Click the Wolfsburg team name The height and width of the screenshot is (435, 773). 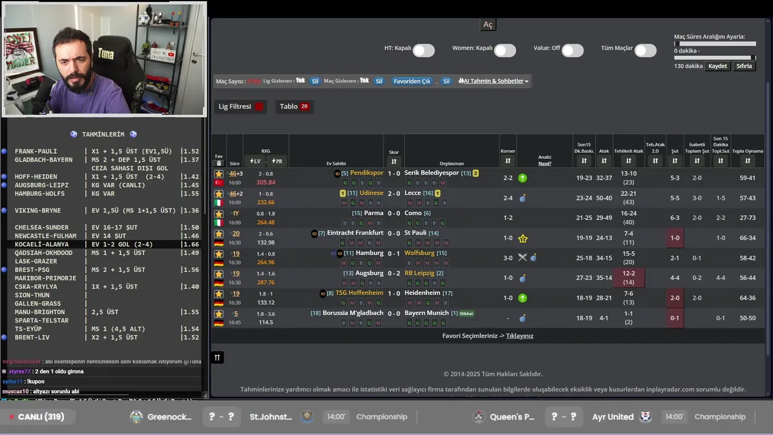420,253
